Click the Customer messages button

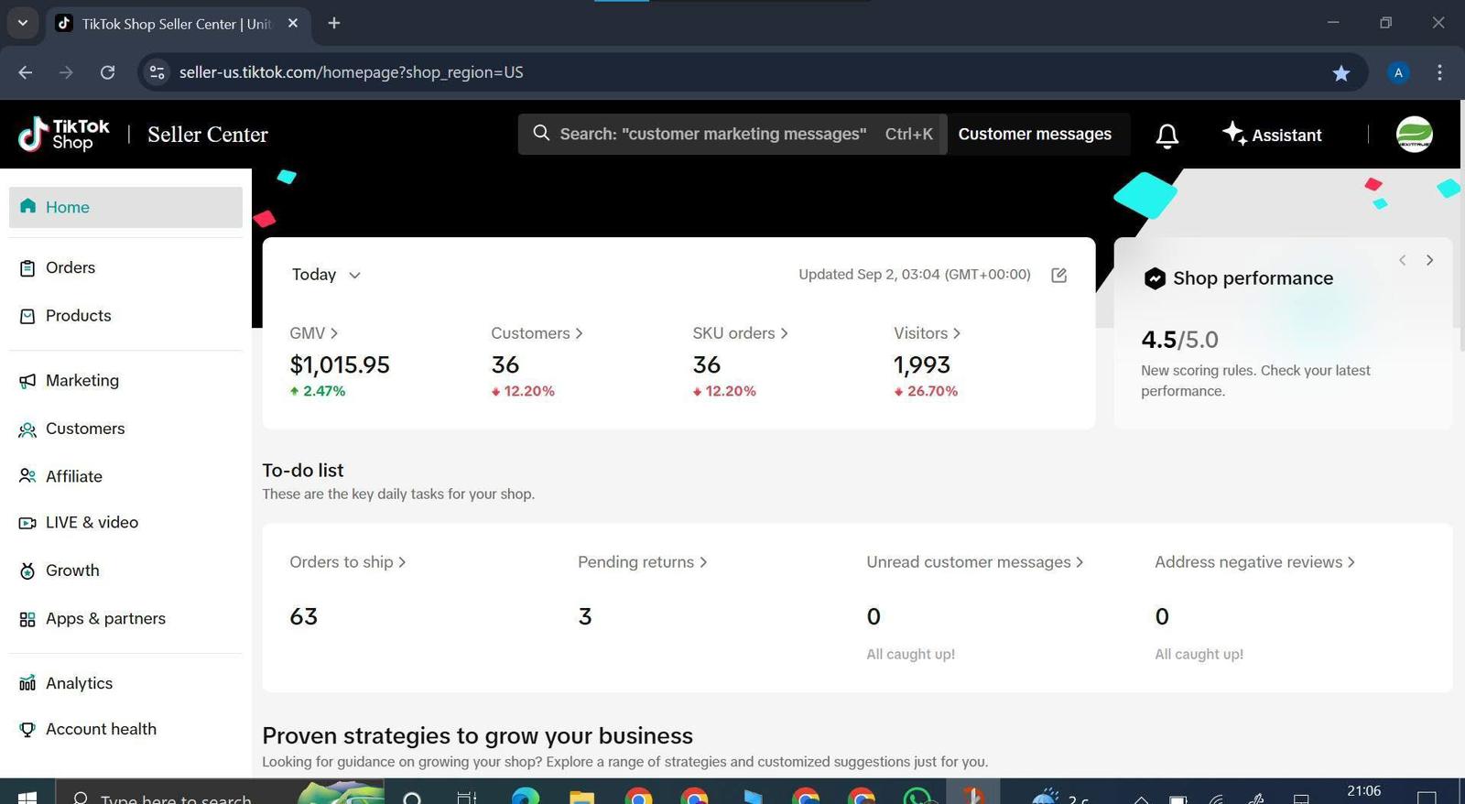1035,135
